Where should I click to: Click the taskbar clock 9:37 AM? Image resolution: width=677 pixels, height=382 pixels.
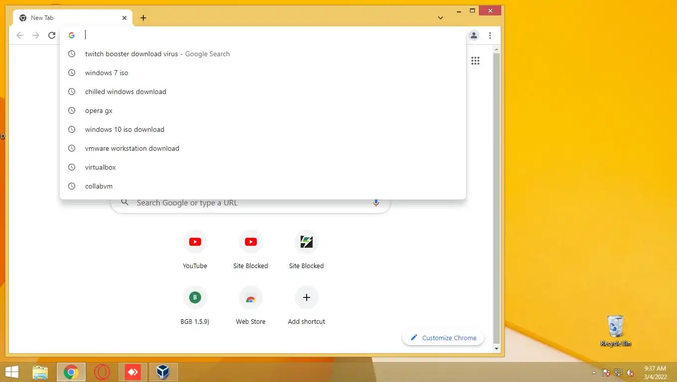pyautogui.click(x=655, y=372)
